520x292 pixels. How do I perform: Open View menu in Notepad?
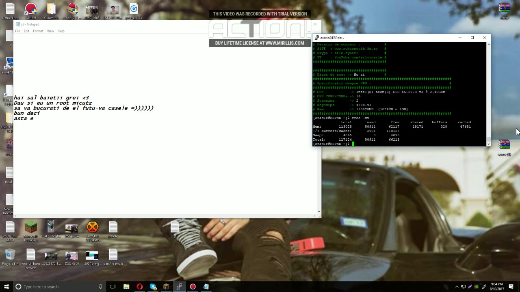pyautogui.click(x=50, y=31)
